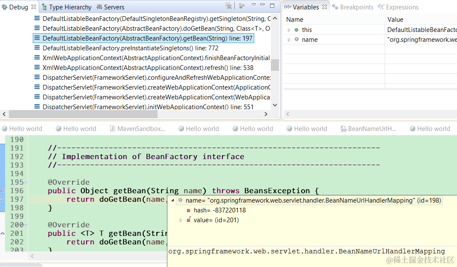Maximize the Debug view panel
The image size is (457, 267).
click(x=272, y=5)
